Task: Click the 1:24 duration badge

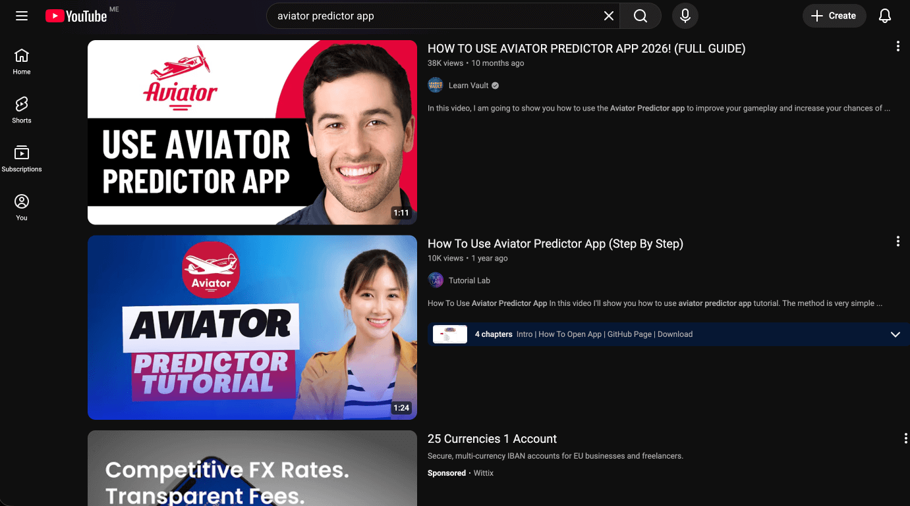Action: click(401, 407)
